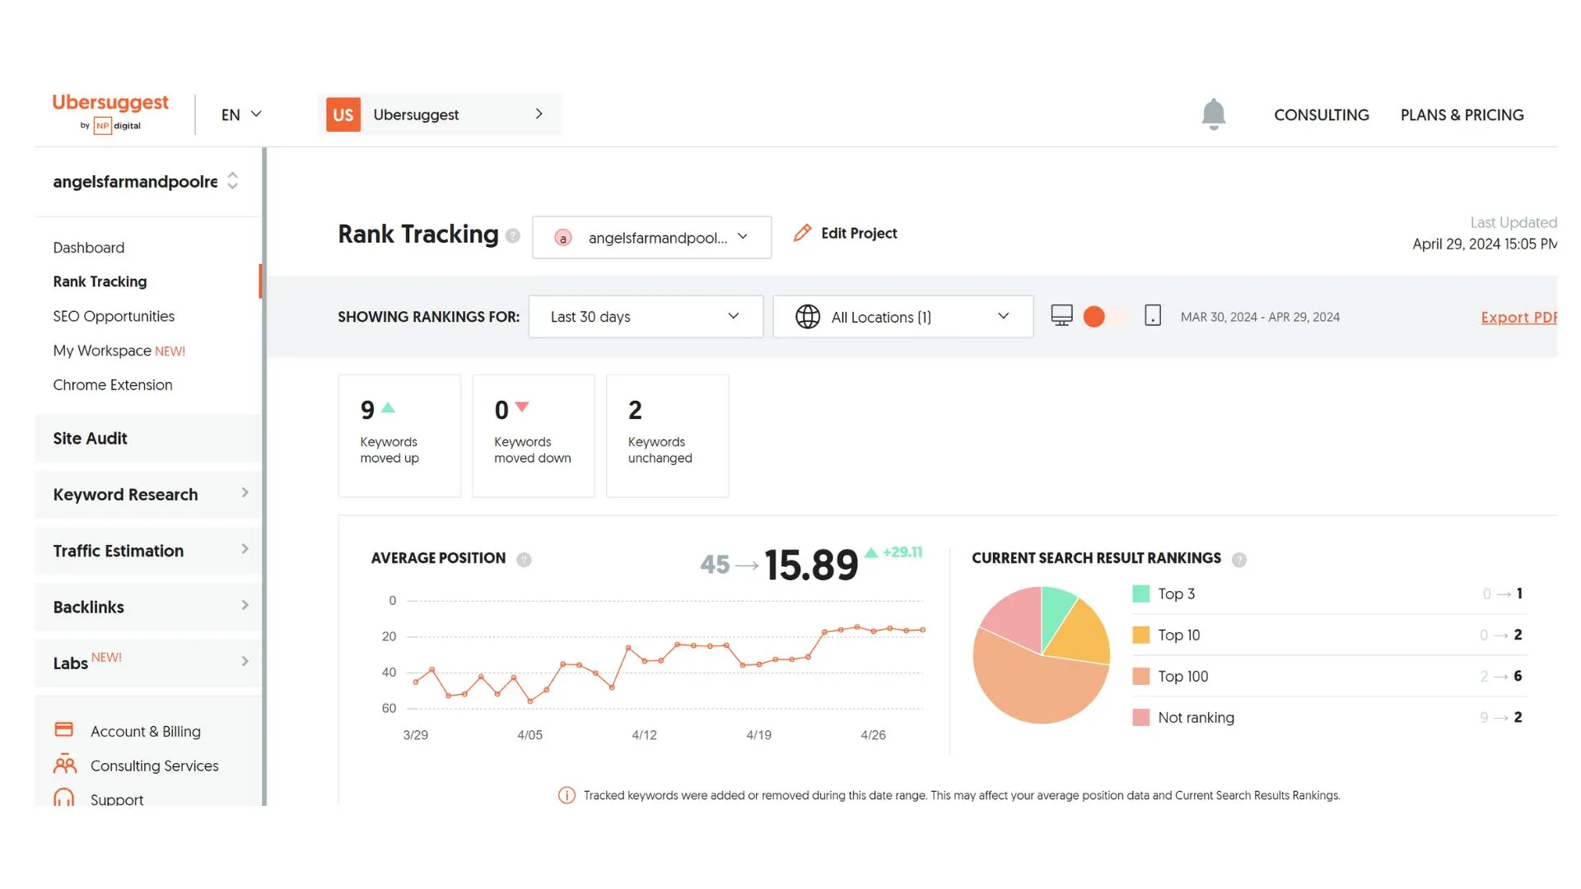Click the Account & Billing card icon
The width and height of the screenshot is (1581, 889).
[64, 730]
